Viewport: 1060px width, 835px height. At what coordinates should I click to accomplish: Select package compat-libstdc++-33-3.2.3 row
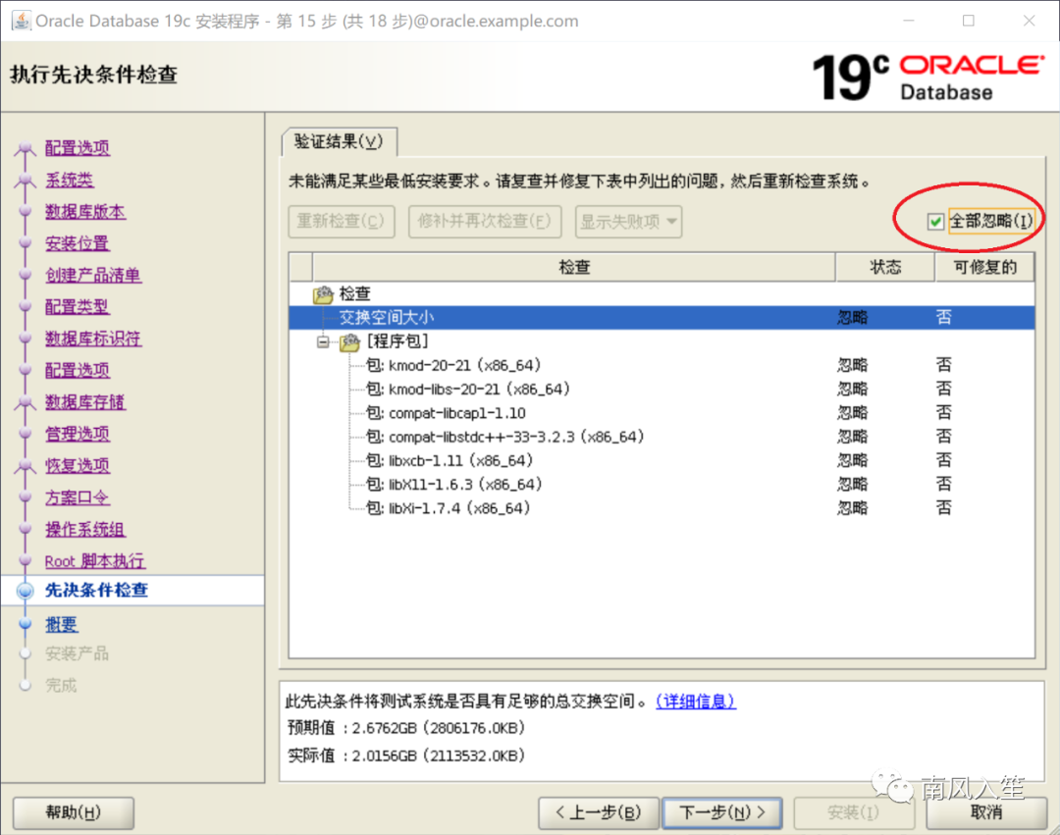pos(662,437)
